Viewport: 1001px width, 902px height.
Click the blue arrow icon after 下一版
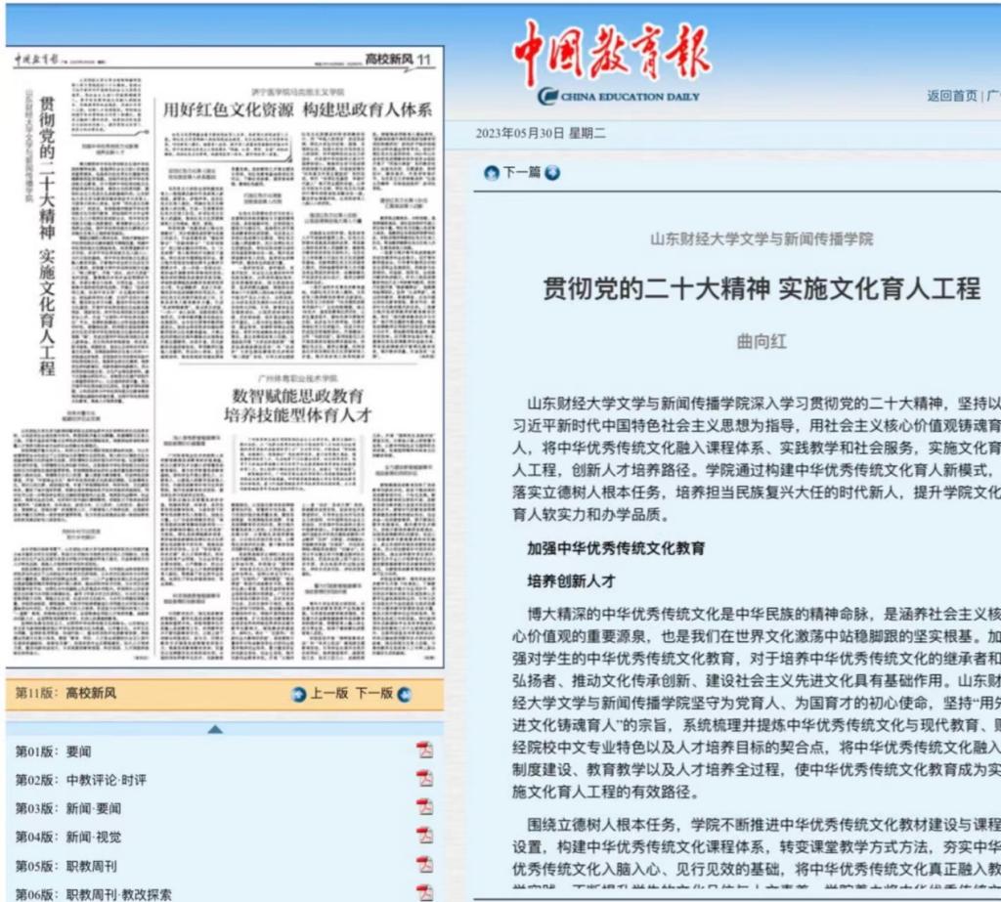pyautogui.click(x=404, y=695)
